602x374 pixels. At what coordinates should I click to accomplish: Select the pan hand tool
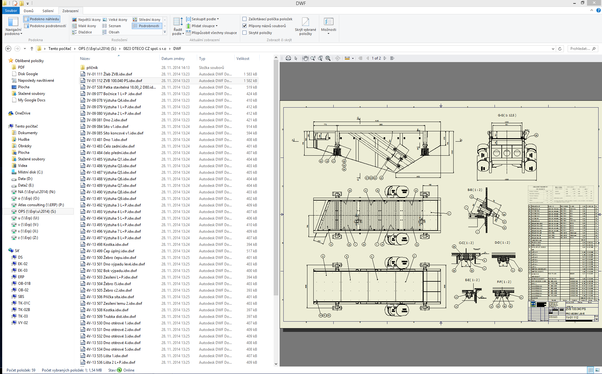click(x=305, y=58)
